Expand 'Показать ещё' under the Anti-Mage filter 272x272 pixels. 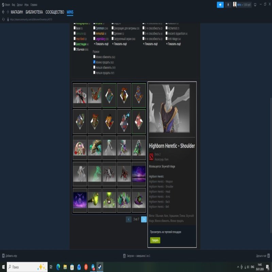coord(173,44)
